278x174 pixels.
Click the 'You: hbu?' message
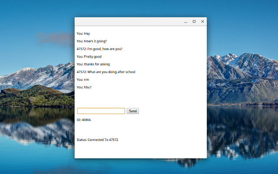[x=84, y=87]
